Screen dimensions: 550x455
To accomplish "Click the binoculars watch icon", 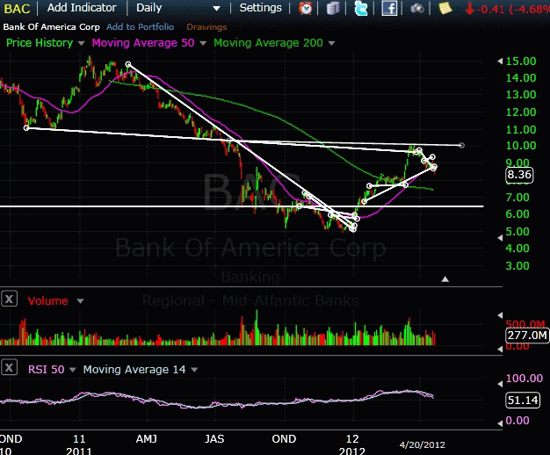I will [418, 9].
